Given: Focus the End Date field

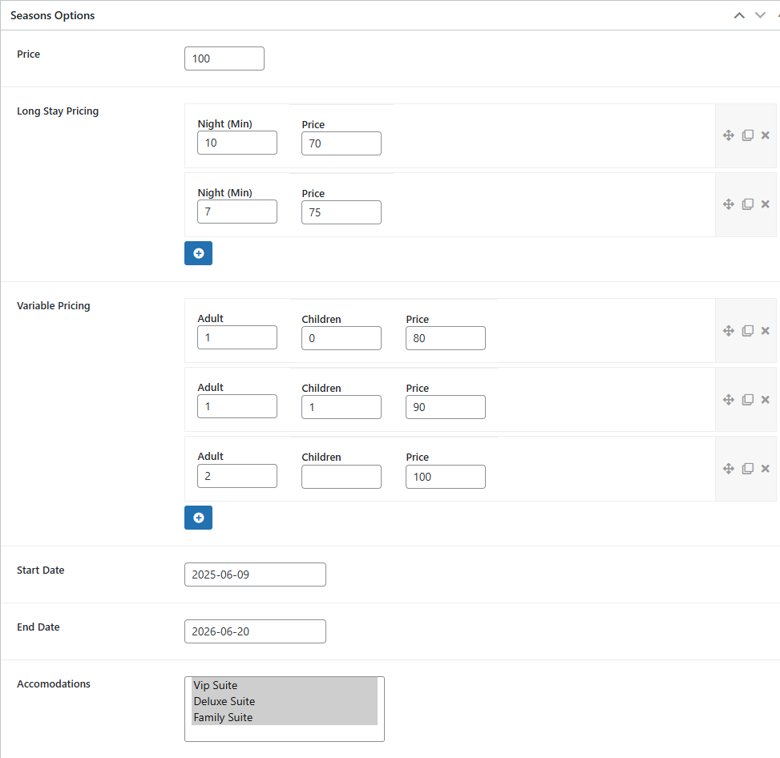Looking at the screenshot, I should point(255,631).
